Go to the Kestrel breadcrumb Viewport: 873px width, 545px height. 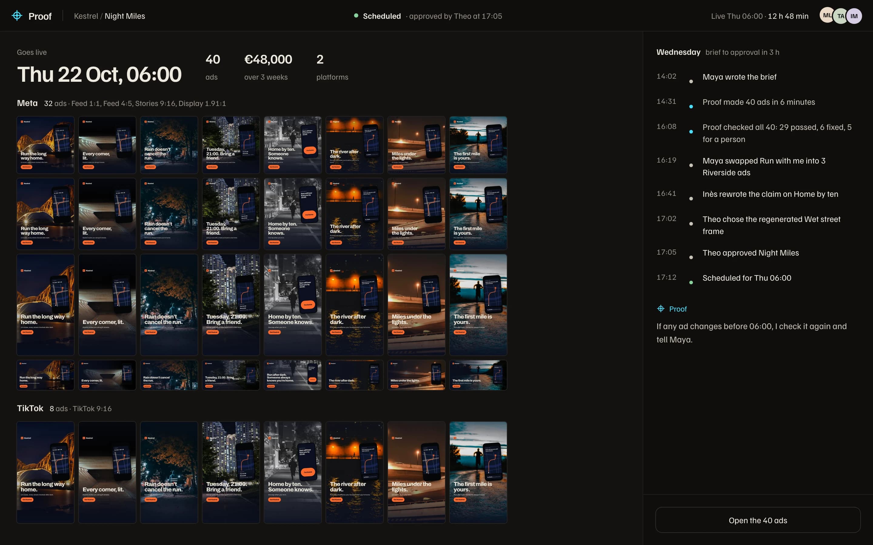click(86, 16)
